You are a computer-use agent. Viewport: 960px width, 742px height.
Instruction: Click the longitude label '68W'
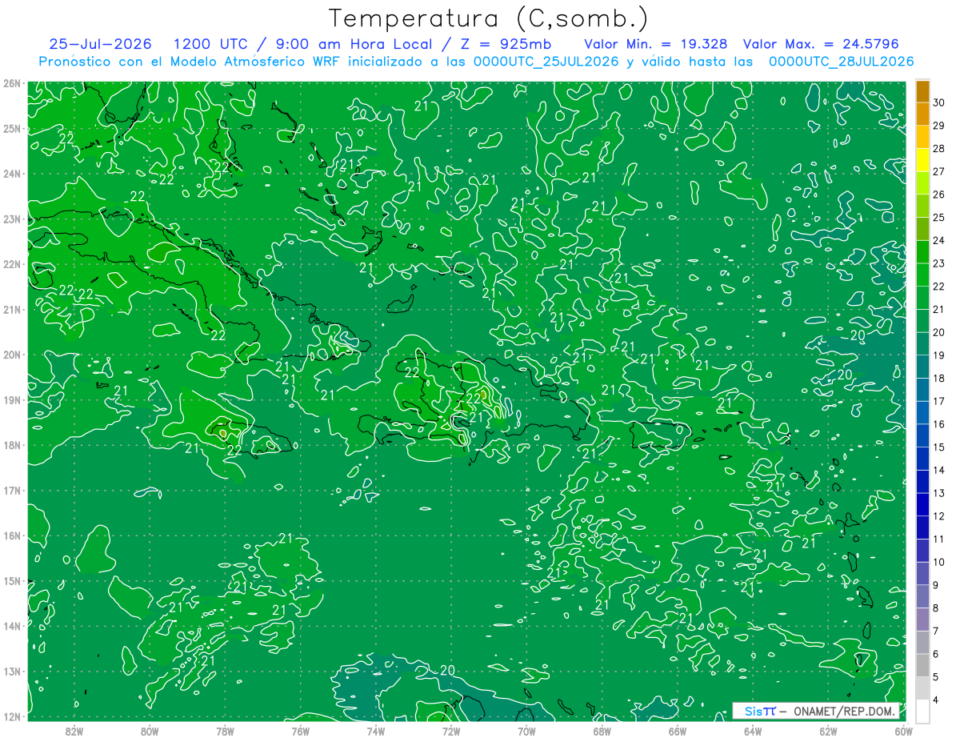[602, 730]
